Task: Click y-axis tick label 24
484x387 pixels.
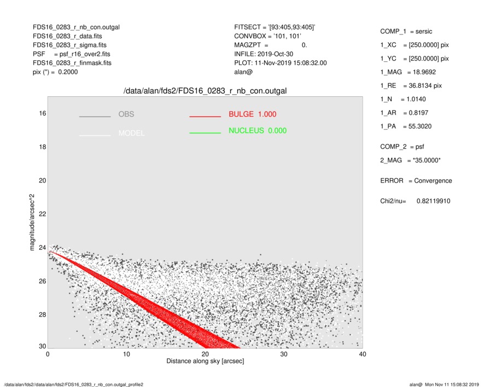Action: [x=43, y=248]
